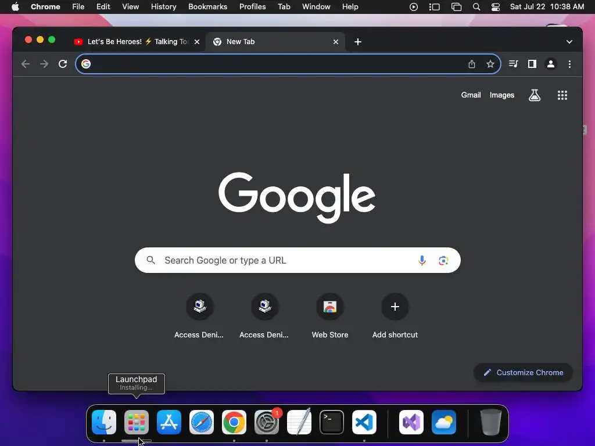Focus the Search Google or type a URL box

click(x=297, y=260)
